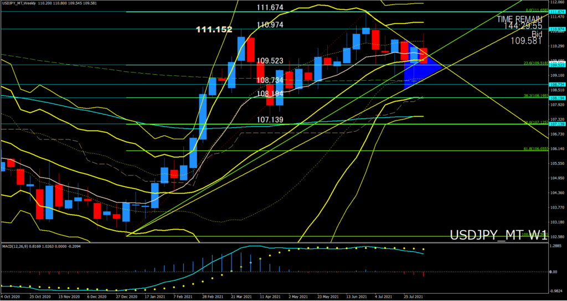This screenshot has width=567, height=301.
Task: Select 105.550 on the price axis
Action: coord(557,163)
